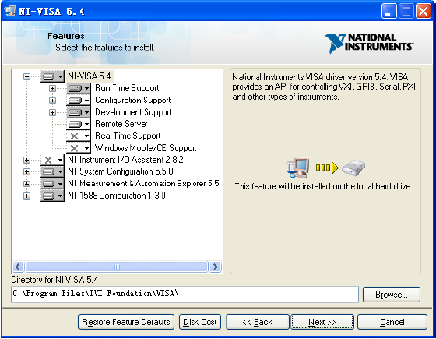This screenshot has height=339, width=436.
Task: Expand NI Instrument I/O Assistant 2.8.2 node
Action: [x=26, y=160]
